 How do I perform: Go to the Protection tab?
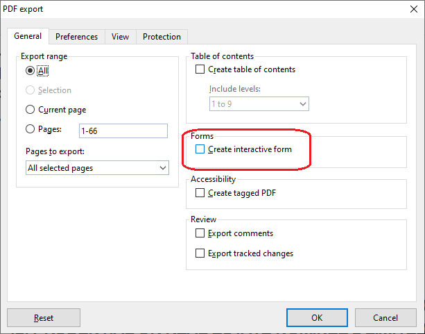click(x=162, y=37)
